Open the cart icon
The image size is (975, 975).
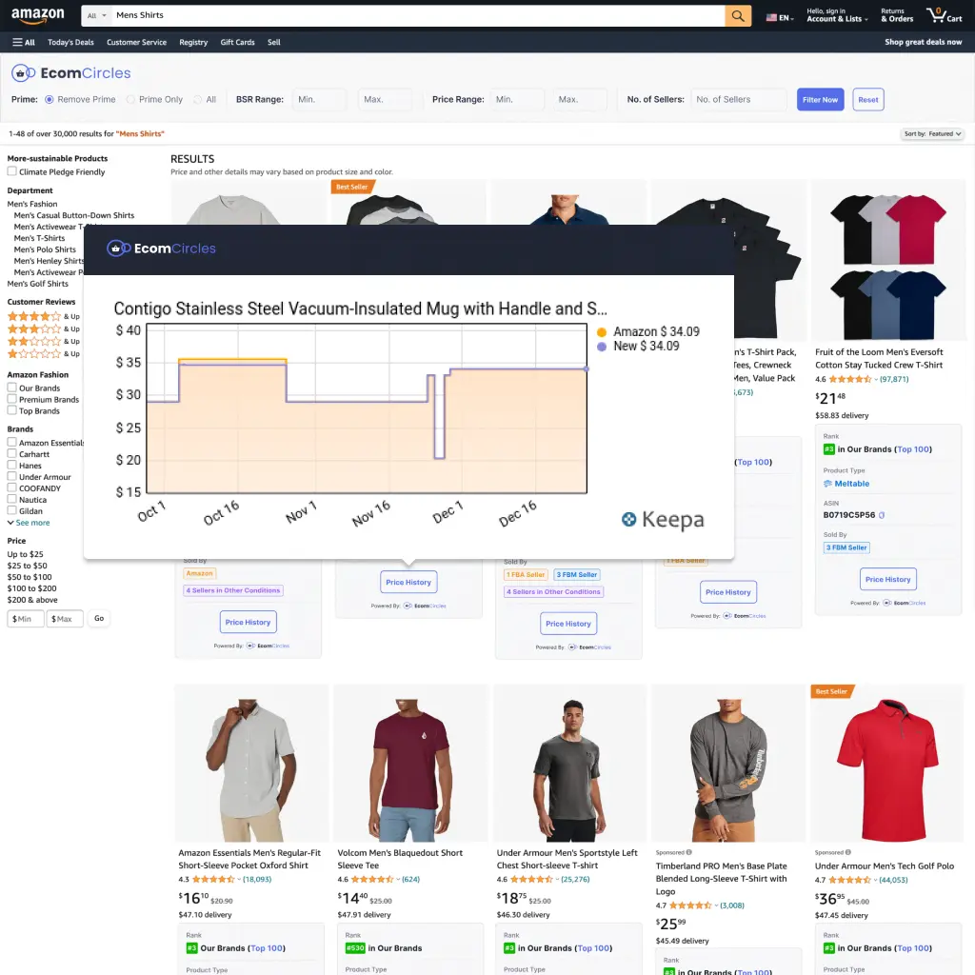[944, 15]
